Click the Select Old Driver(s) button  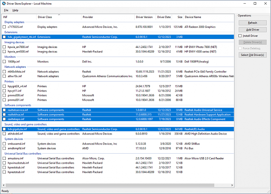(253, 55)
